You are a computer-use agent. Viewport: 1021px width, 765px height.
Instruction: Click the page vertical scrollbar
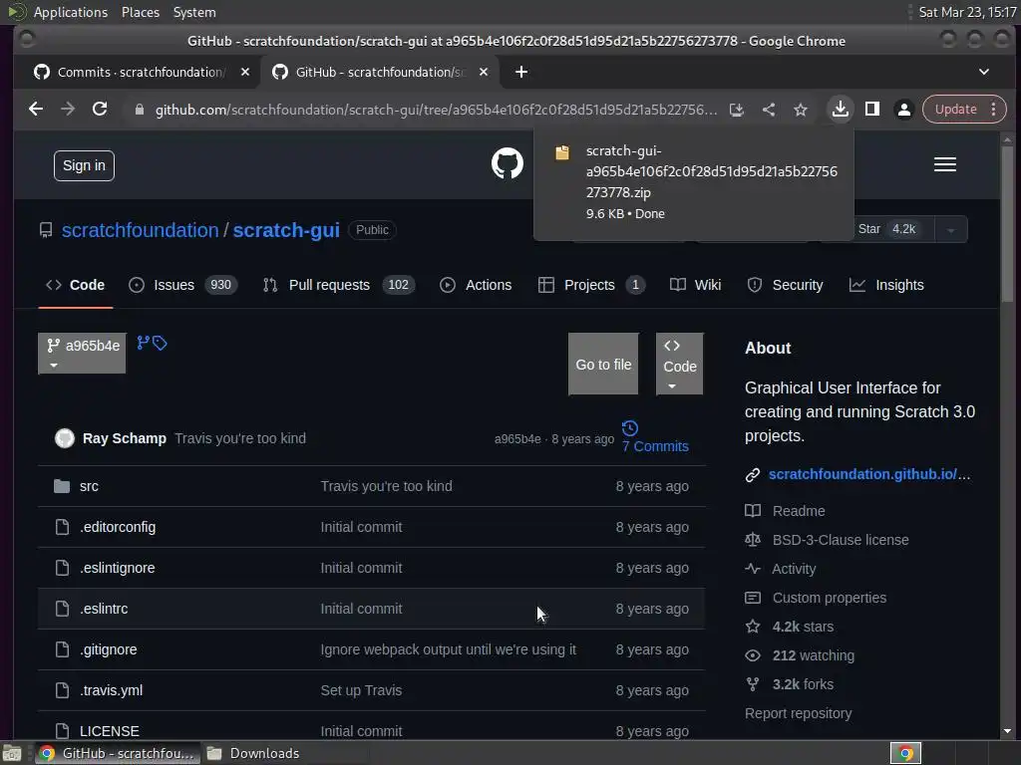click(x=1007, y=224)
